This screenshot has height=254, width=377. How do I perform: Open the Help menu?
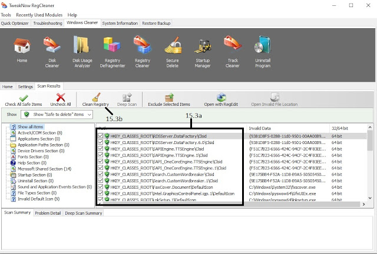tap(72, 15)
